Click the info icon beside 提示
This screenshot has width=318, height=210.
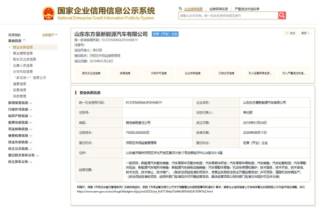[x=78, y=187]
